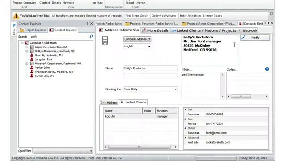Click the Function column header
This screenshot has height=161, width=286.
pyautogui.click(x=167, y=111)
